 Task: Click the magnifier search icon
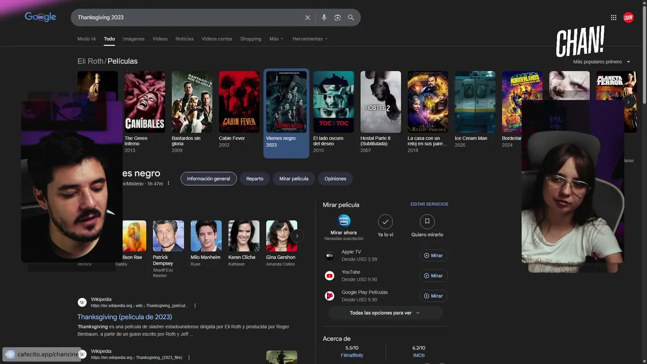pos(351,18)
